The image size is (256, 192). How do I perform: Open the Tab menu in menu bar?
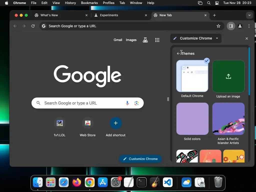122,3
